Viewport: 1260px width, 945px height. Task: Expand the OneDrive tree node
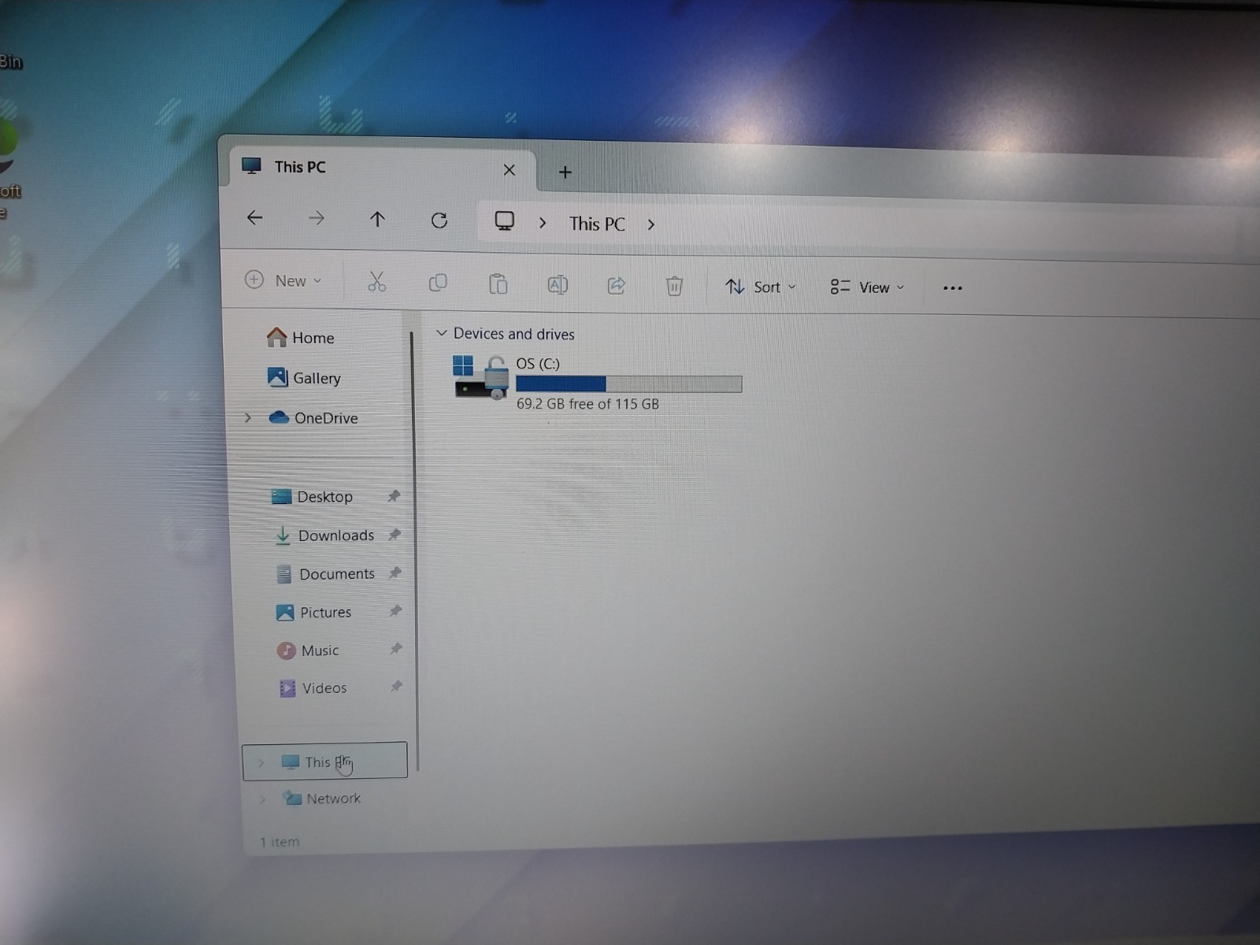247,417
